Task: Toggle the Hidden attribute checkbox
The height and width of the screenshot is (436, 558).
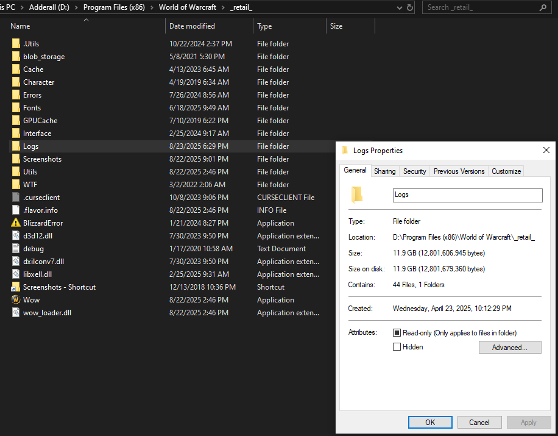Action: (x=397, y=346)
